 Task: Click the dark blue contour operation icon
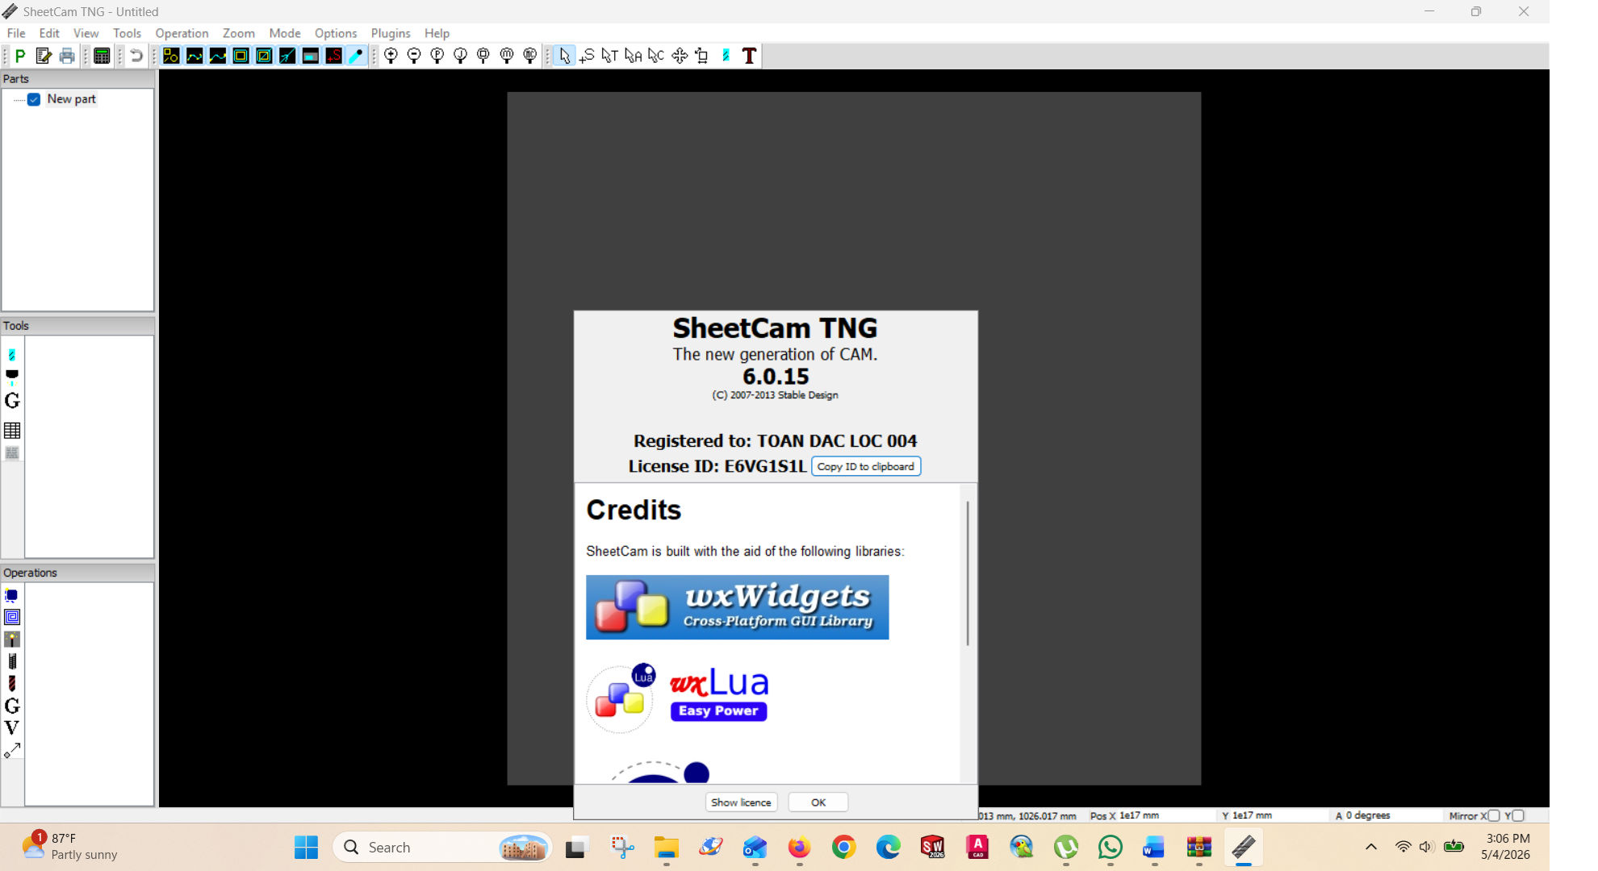12,596
